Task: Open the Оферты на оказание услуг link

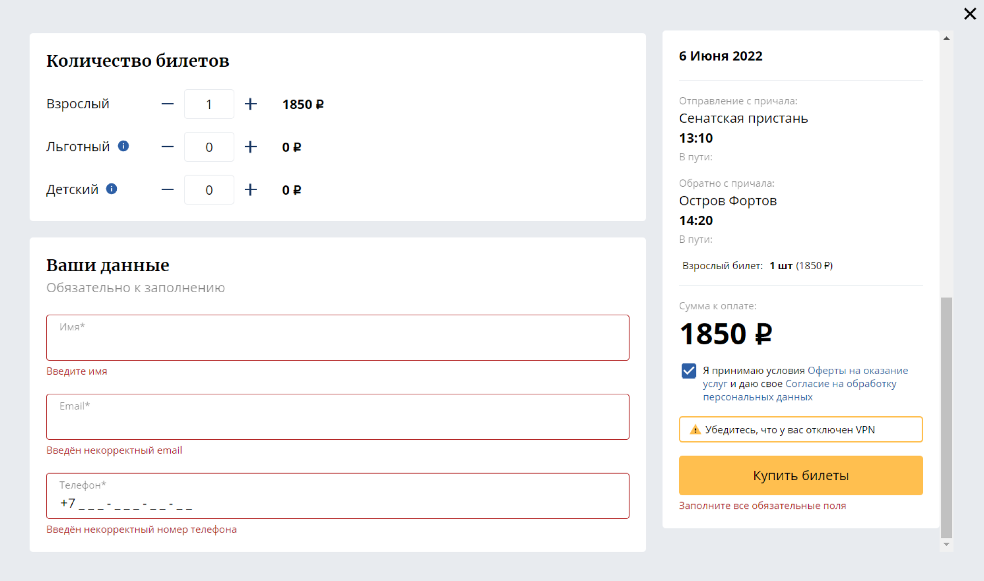Action: [x=857, y=371]
